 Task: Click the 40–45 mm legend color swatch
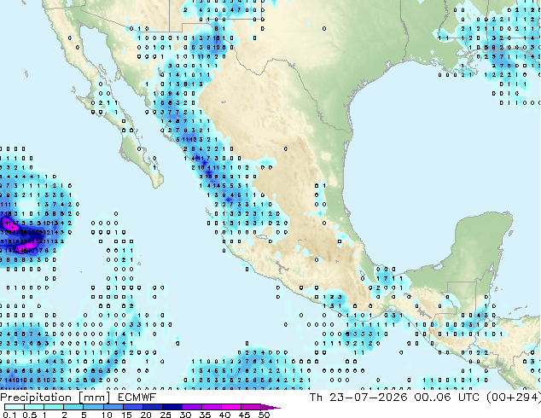tap(231, 407)
